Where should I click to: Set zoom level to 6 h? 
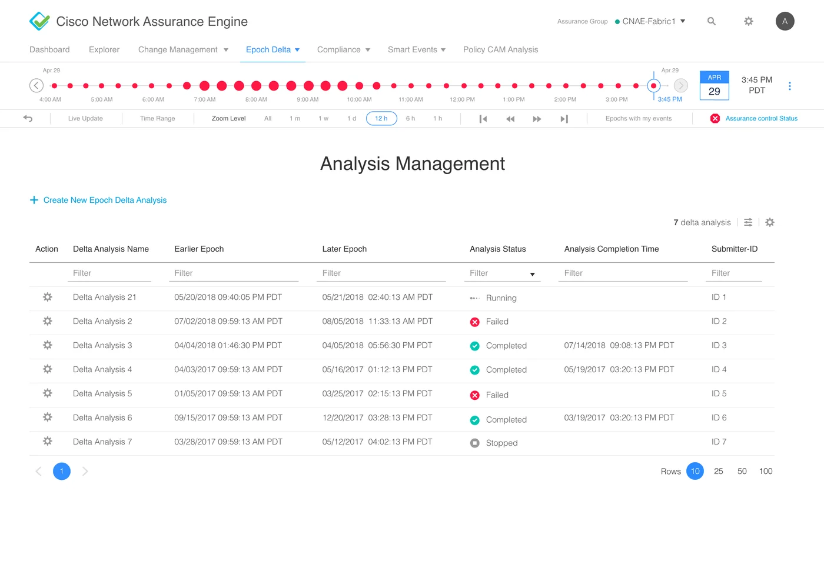410,118
